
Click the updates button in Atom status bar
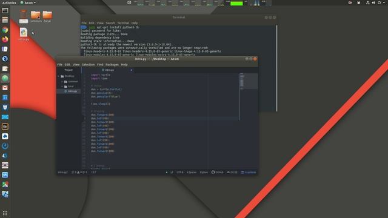[x=249, y=172]
